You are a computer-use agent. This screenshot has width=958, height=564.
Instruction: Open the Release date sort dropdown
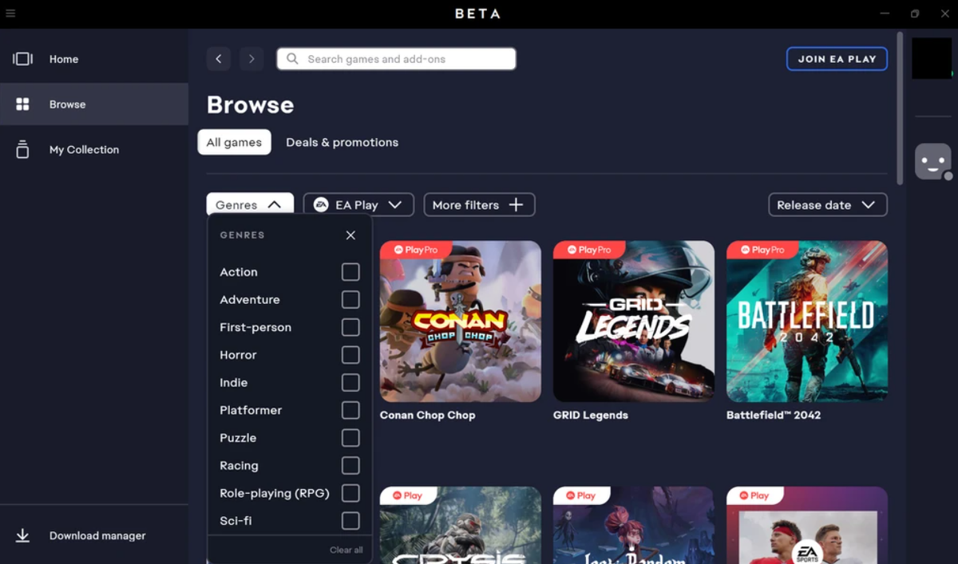click(x=828, y=205)
